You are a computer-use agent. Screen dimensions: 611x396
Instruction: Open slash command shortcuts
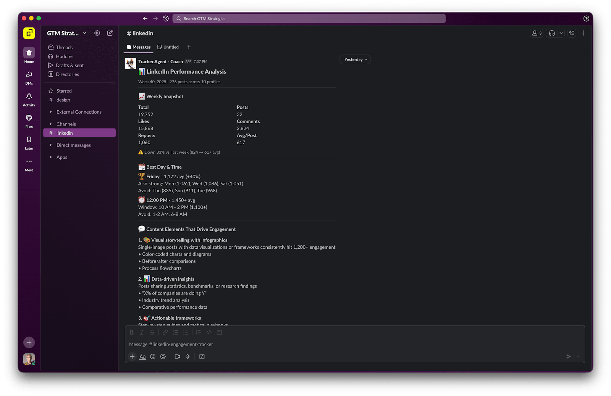click(202, 356)
